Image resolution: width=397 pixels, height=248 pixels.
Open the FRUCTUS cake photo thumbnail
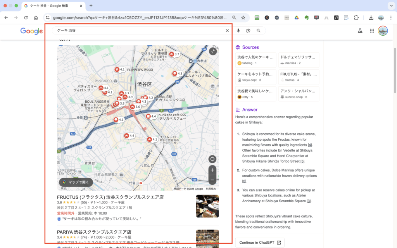(207, 206)
